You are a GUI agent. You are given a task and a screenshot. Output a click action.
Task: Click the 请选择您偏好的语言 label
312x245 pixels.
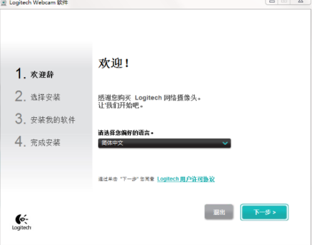point(126,133)
